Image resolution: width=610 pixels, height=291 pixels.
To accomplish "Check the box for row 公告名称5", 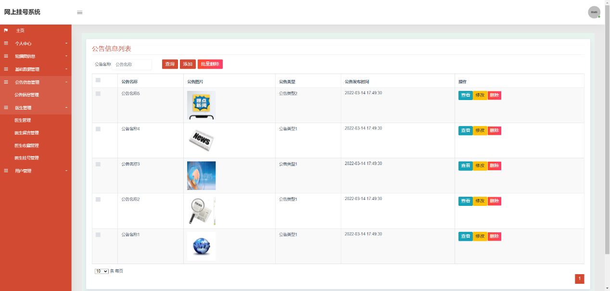I will coord(98,94).
